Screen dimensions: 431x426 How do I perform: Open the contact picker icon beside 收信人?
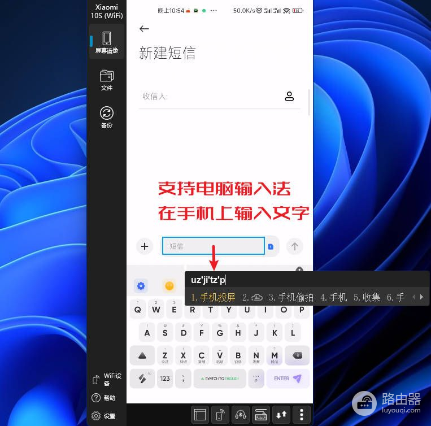point(289,96)
